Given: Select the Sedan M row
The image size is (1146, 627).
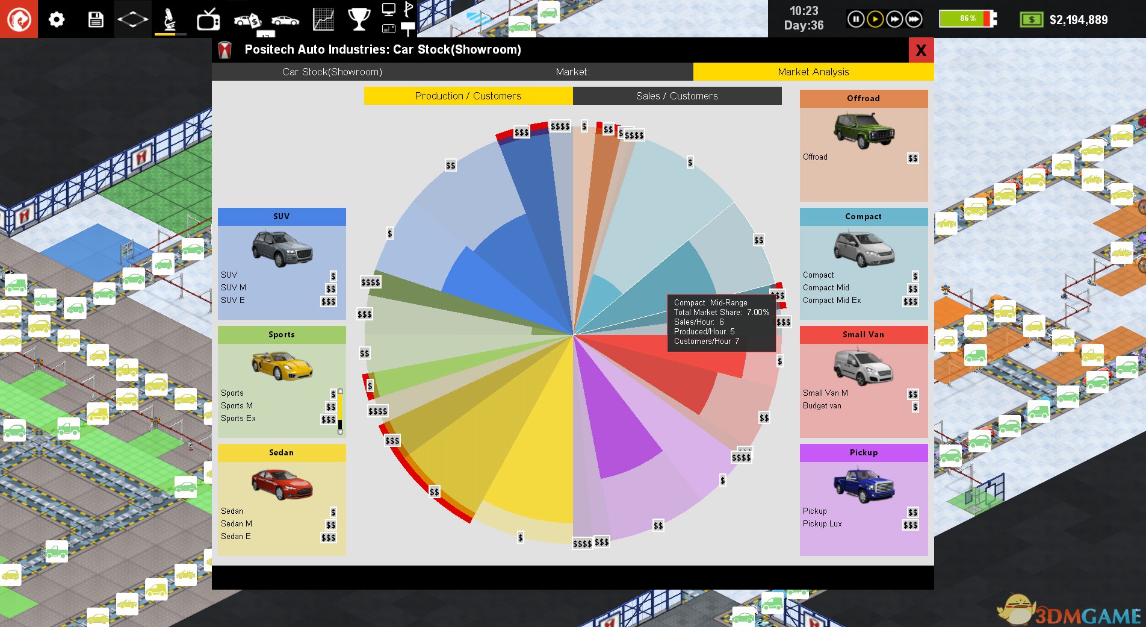Looking at the screenshot, I should (x=278, y=524).
